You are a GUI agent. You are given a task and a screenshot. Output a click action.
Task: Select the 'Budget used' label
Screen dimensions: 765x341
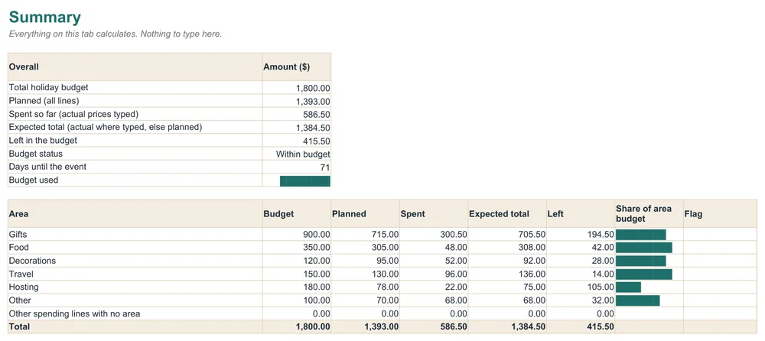coord(33,180)
